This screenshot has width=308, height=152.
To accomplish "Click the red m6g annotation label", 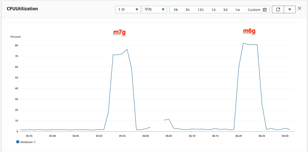I will [x=249, y=31].
